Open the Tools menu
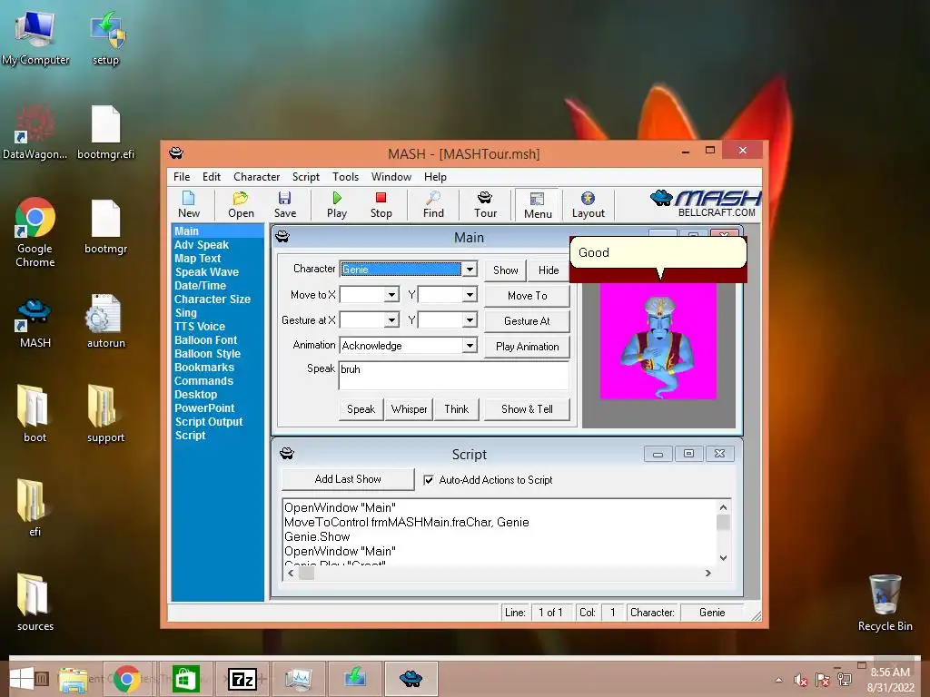This screenshot has height=697, width=930. click(x=345, y=177)
